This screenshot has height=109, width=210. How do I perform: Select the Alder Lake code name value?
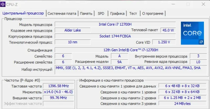[73, 30]
